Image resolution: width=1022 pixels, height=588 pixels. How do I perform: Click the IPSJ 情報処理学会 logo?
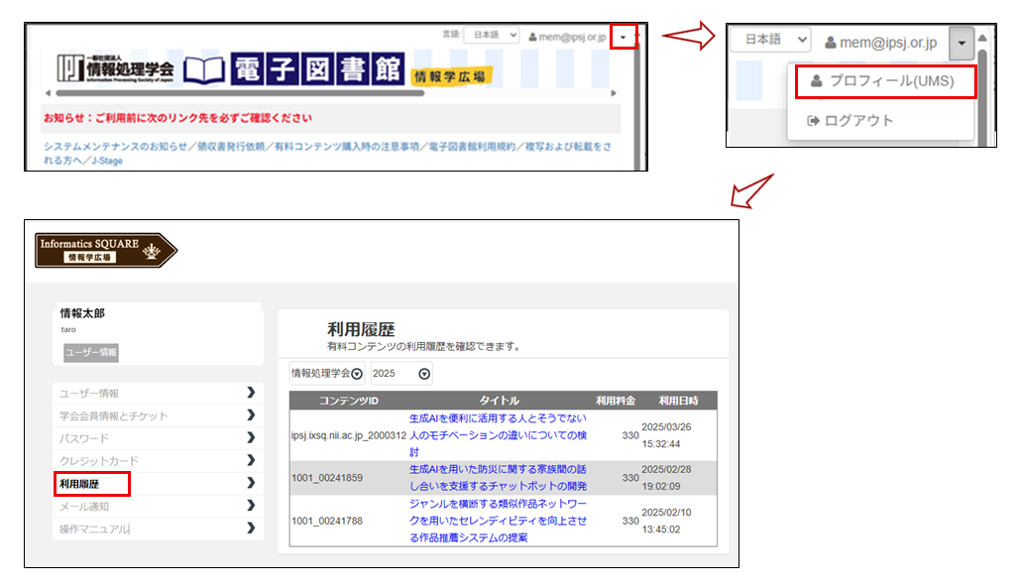(115, 68)
